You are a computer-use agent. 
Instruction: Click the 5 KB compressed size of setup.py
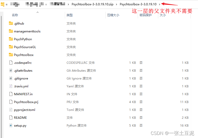[132, 126]
